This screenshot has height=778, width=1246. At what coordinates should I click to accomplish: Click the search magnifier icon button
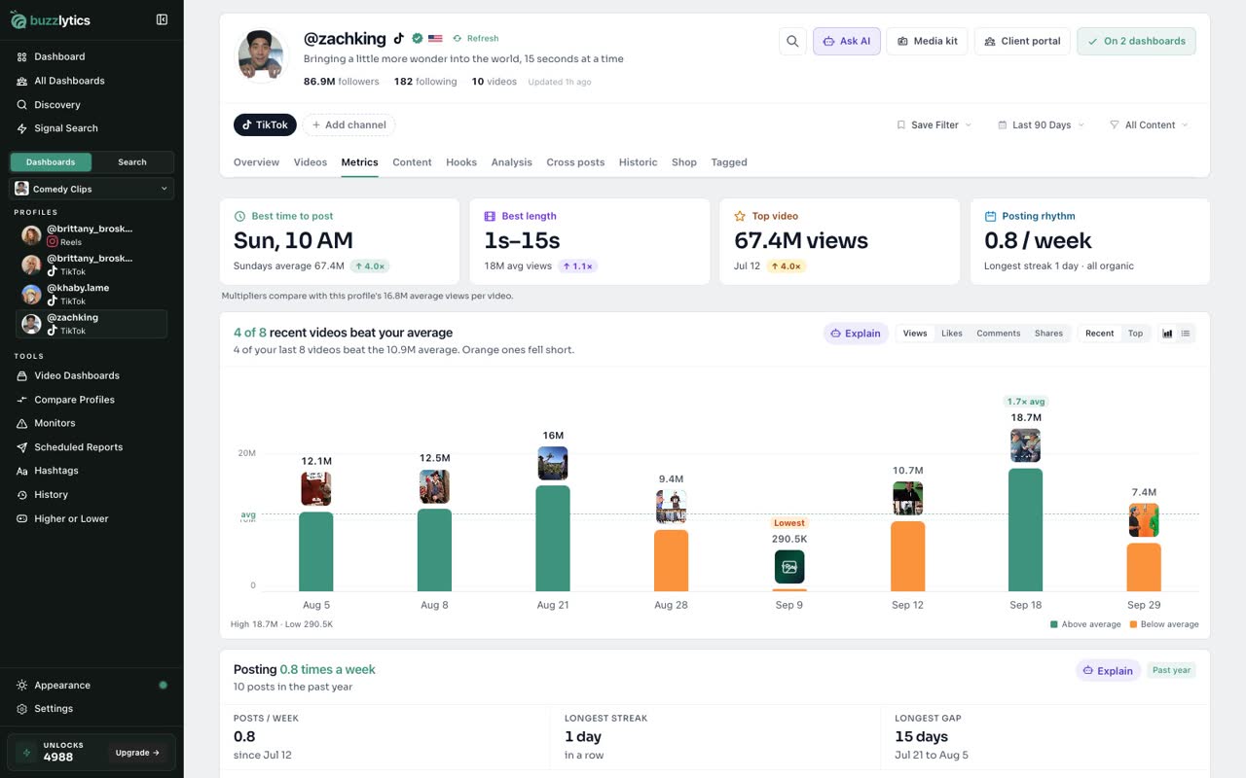pos(792,41)
